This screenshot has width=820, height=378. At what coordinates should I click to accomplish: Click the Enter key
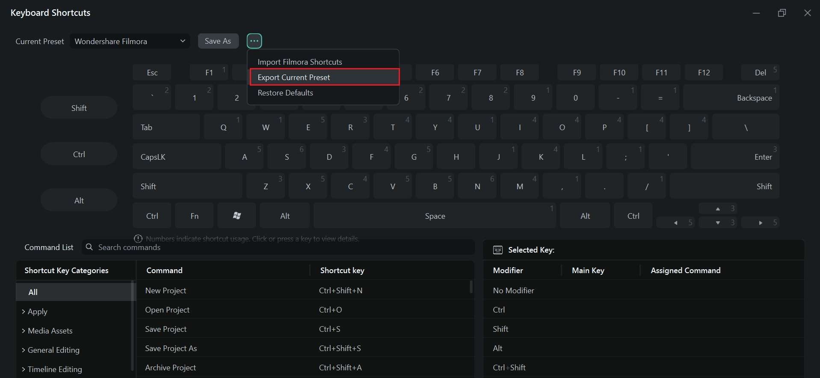[735, 157]
